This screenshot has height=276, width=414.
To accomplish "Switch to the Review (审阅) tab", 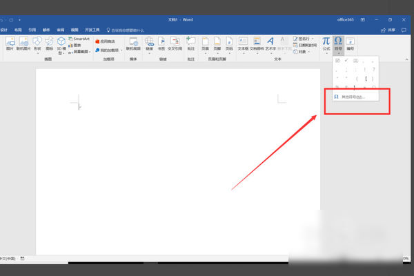I will click(61, 30).
